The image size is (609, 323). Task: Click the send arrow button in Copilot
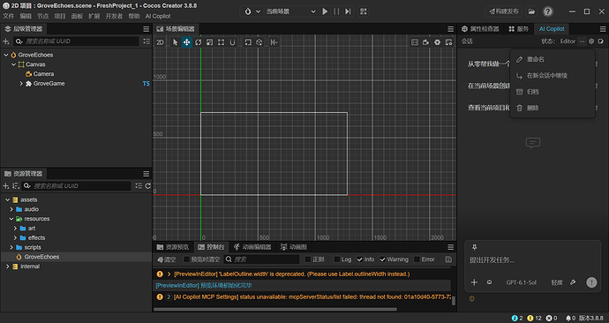[x=591, y=282]
